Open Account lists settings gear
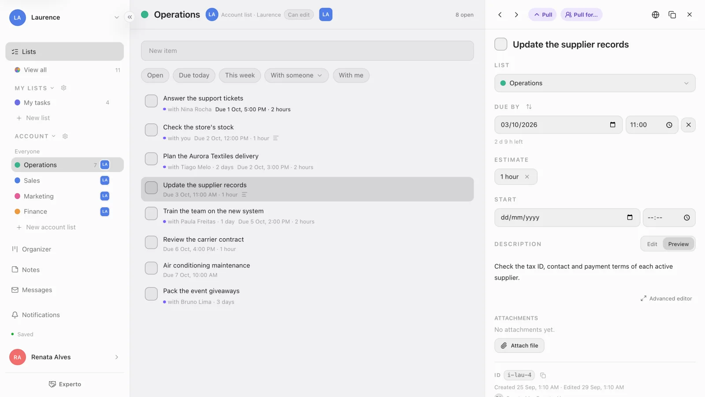 point(65,136)
